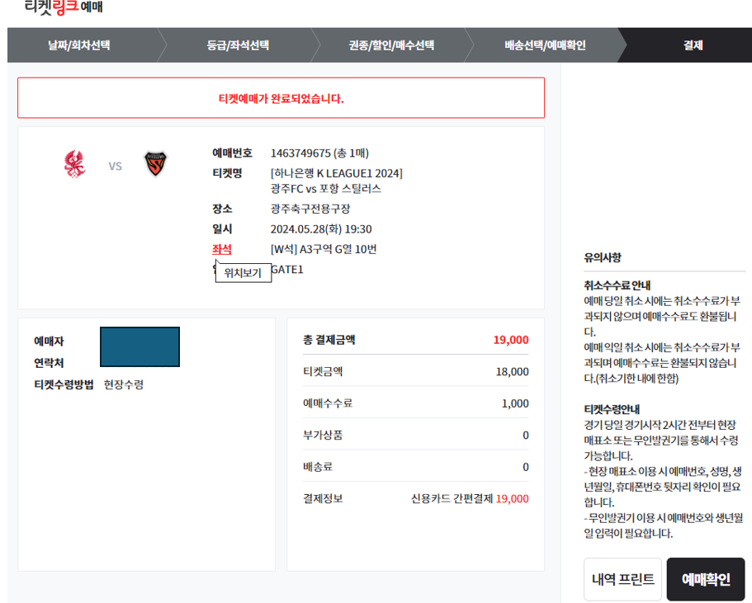Screen dimensions: 752x603
Task: Click the GATE1 entrance text
Action: click(x=287, y=270)
